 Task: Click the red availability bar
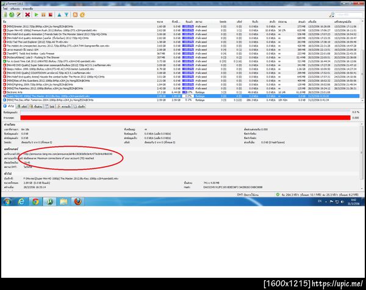pyautogui.click(x=185, y=118)
